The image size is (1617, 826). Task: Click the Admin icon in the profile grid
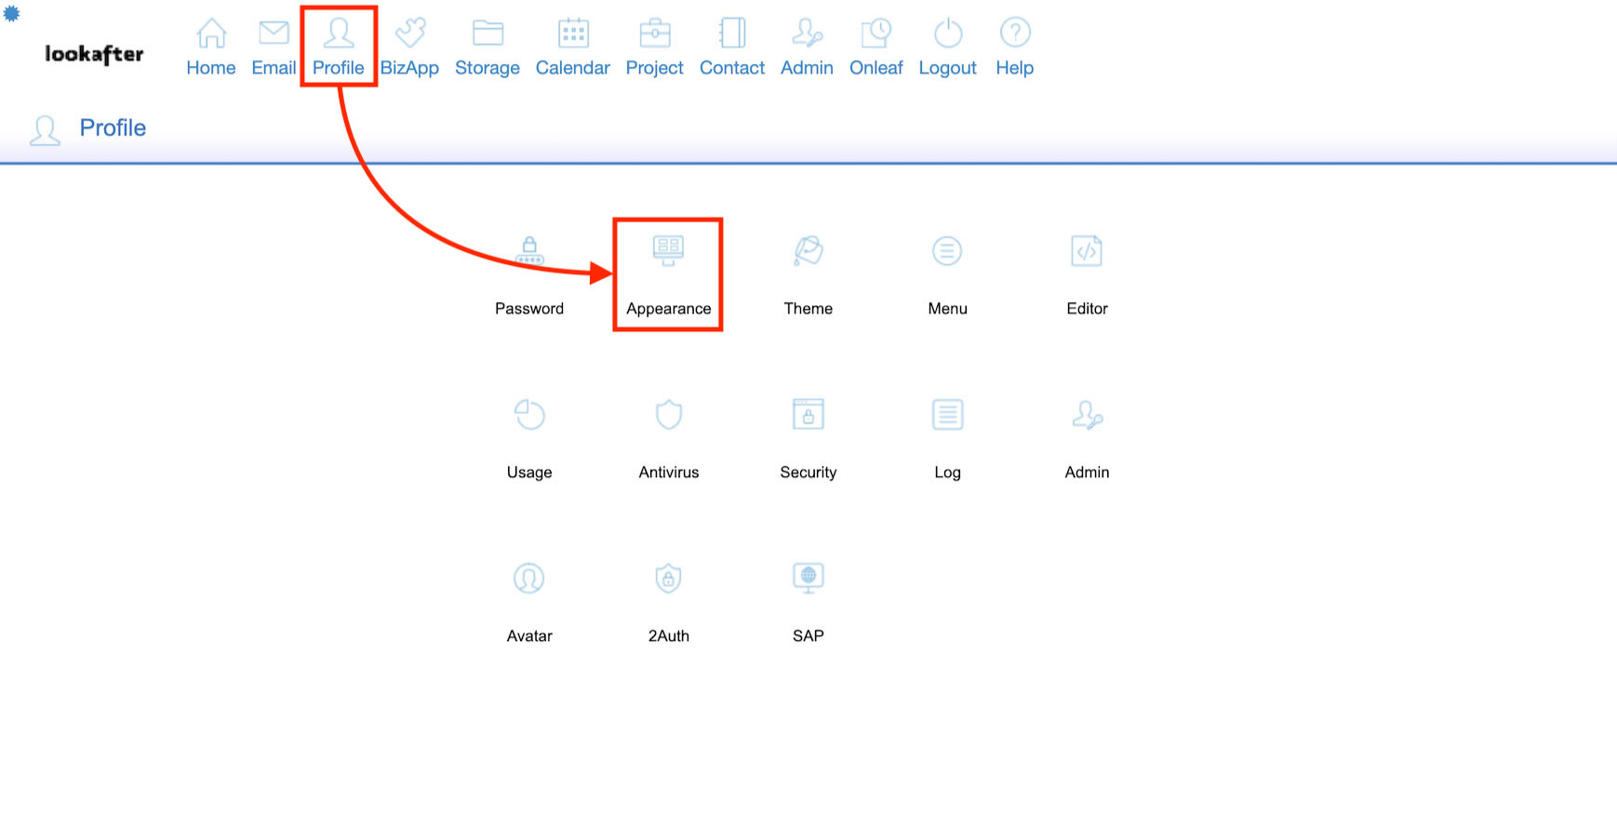[1087, 415]
